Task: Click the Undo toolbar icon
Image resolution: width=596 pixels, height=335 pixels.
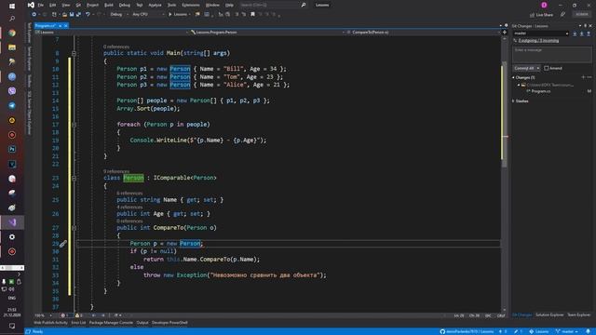Action: click(88, 15)
